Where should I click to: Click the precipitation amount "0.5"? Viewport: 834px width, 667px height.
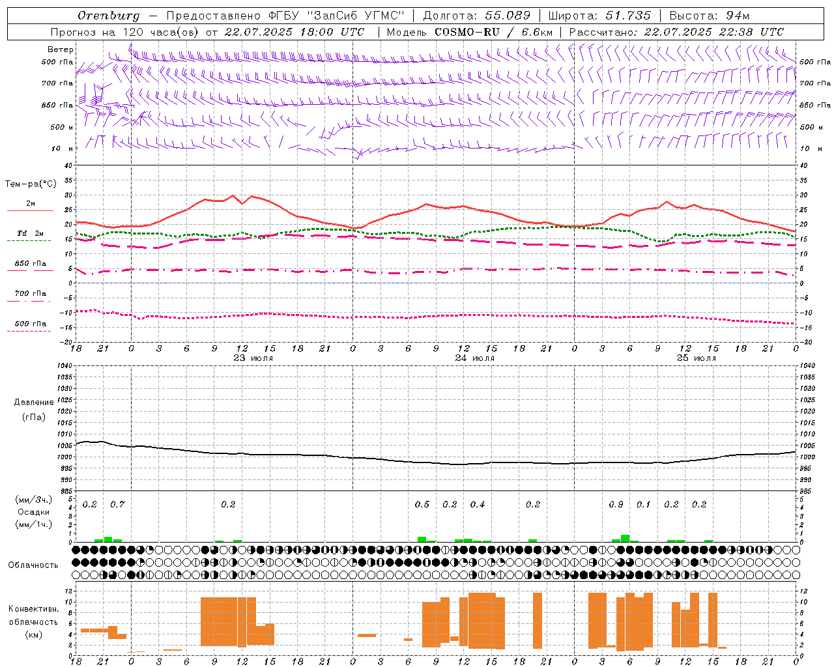point(422,505)
